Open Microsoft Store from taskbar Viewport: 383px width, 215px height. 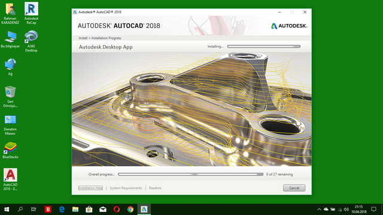(89, 209)
